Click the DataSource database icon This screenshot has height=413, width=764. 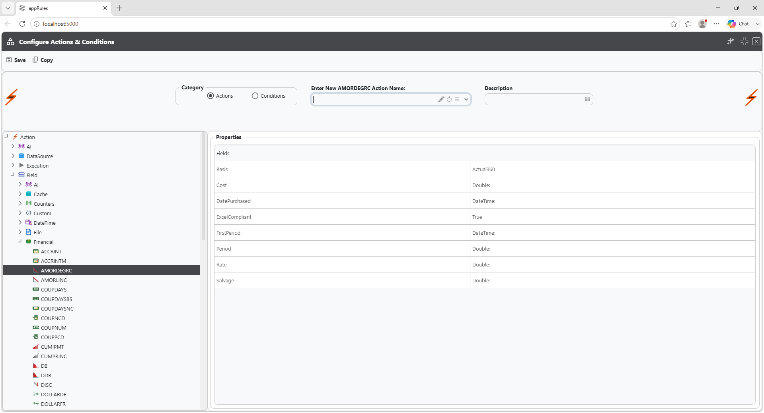21,156
